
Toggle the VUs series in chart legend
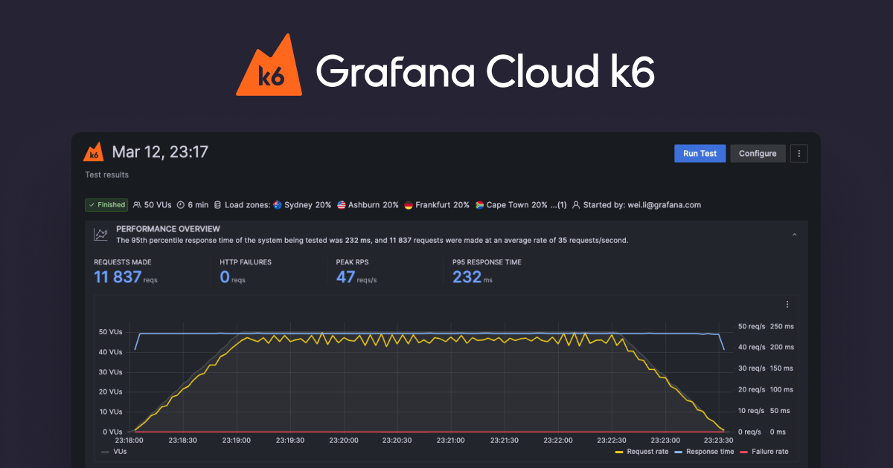coord(114,452)
